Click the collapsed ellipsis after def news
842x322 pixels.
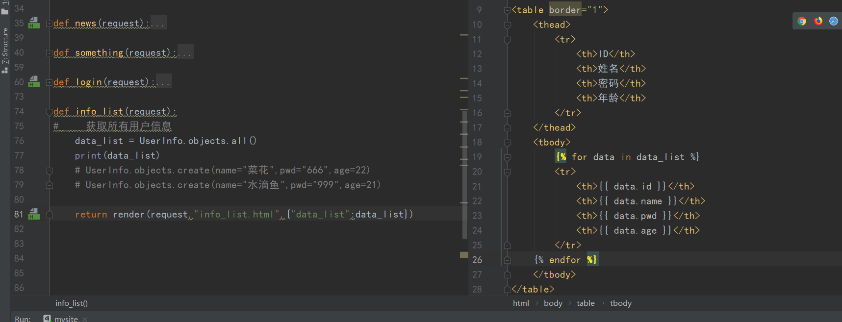point(158,23)
